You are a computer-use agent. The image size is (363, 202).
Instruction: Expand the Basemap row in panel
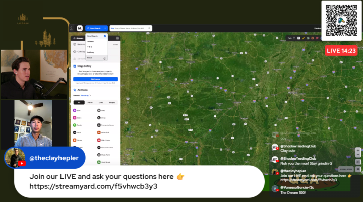95,44
